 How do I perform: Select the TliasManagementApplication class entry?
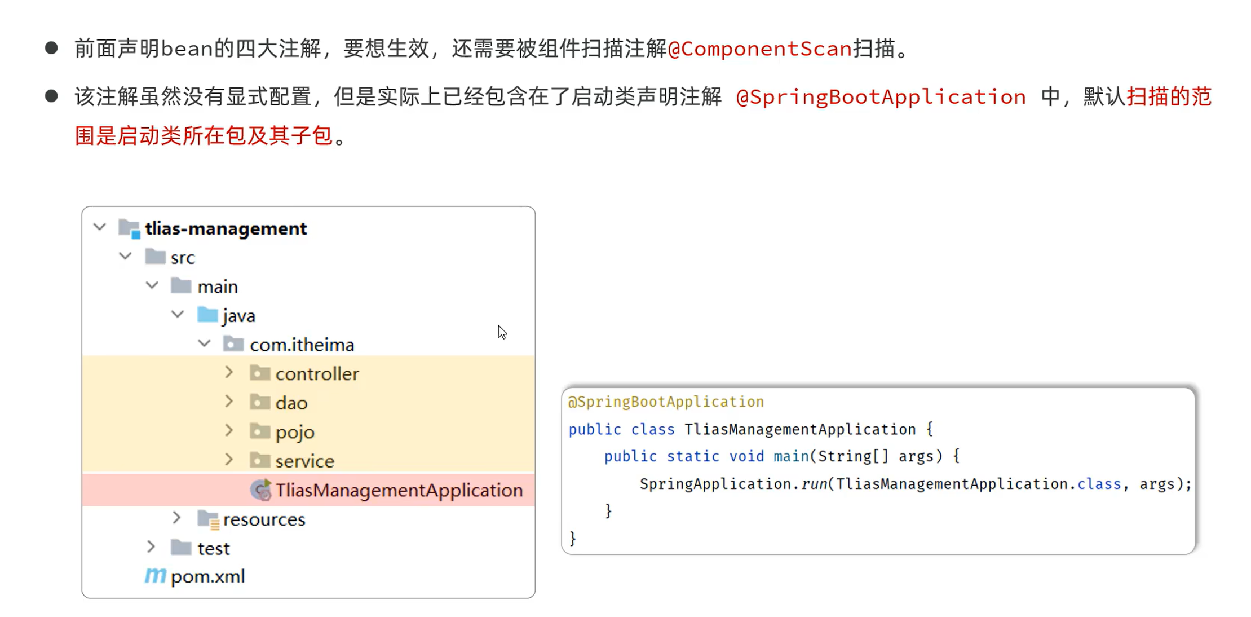(x=308, y=490)
